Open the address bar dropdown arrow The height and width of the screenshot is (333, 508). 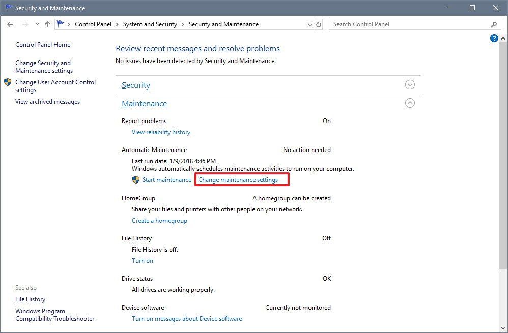click(x=309, y=24)
